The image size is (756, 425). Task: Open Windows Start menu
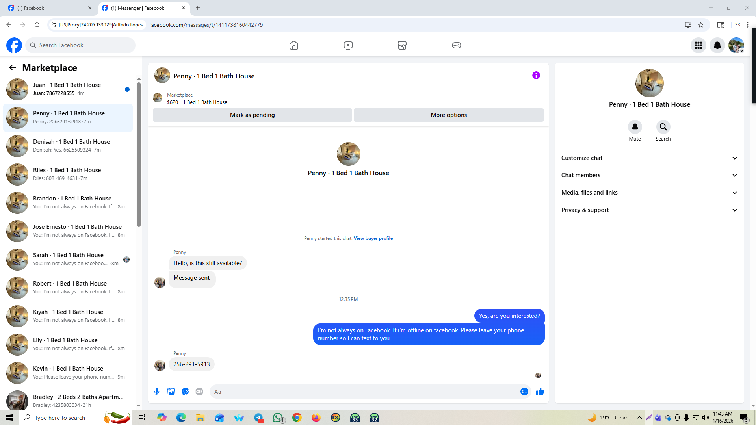(x=9, y=418)
